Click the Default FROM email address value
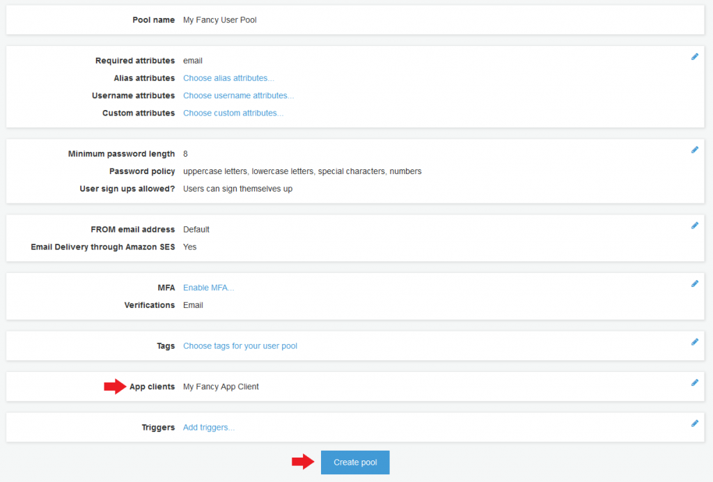 point(196,229)
